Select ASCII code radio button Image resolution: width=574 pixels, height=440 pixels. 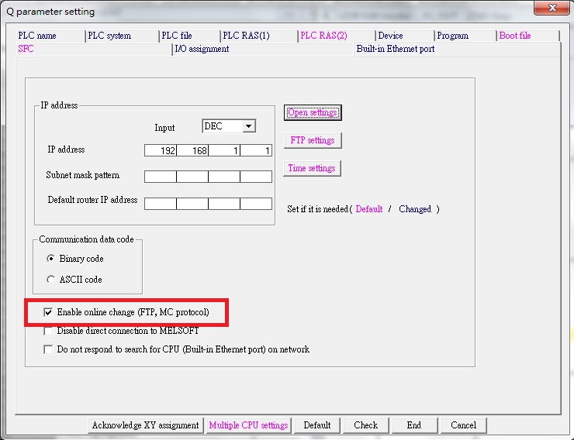pos(51,280)
